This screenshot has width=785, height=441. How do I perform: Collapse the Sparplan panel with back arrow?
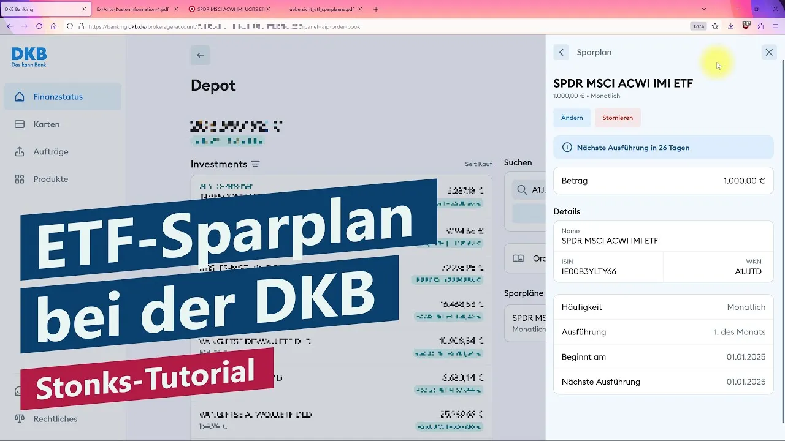tap(561, 52)
